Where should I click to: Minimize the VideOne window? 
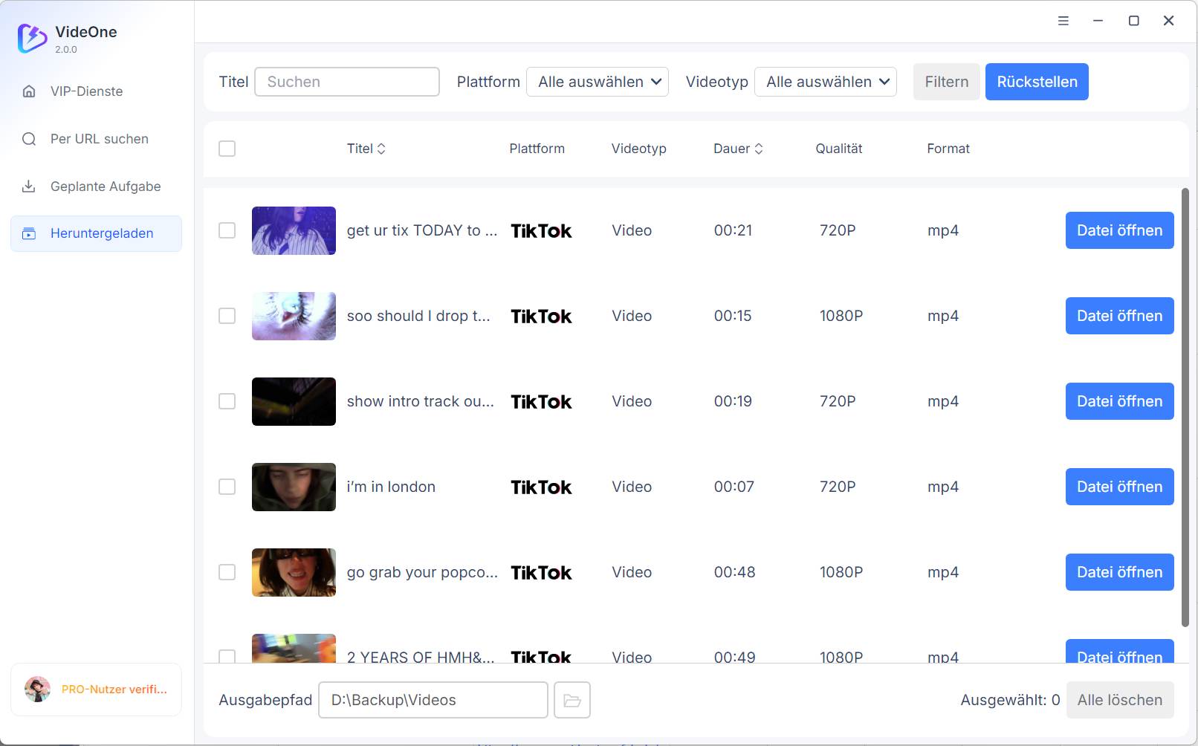pyautogui.click(x=1098, y=21)
